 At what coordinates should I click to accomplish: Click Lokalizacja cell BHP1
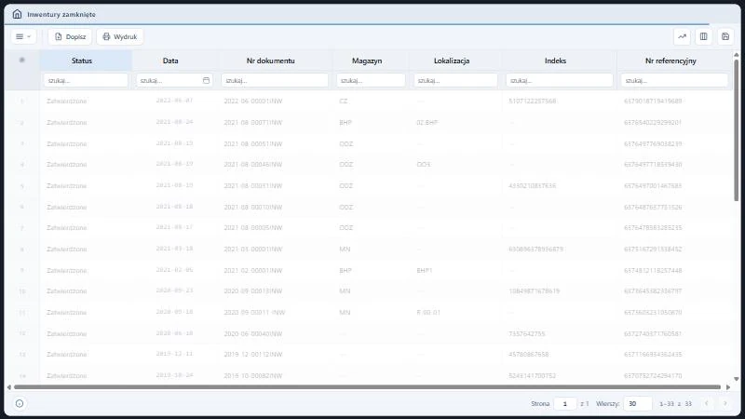pos(425,270)
